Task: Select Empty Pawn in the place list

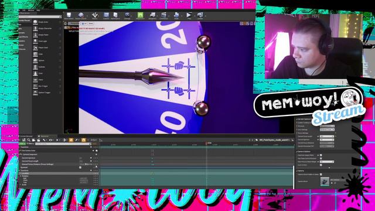Action: click(x=47, y=35)
